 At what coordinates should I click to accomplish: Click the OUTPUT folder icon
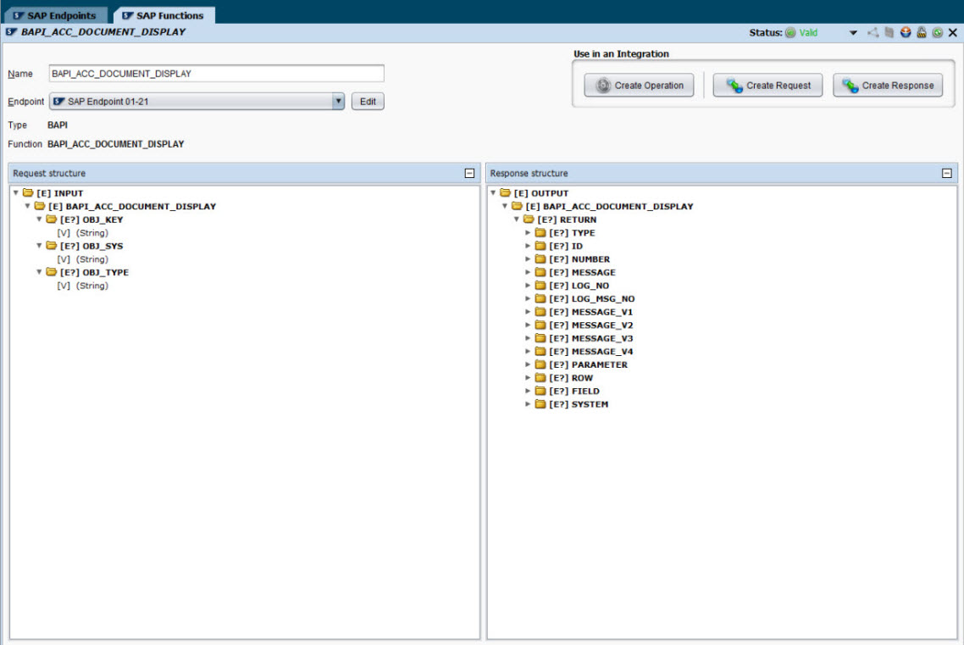(x=505, y=193)
